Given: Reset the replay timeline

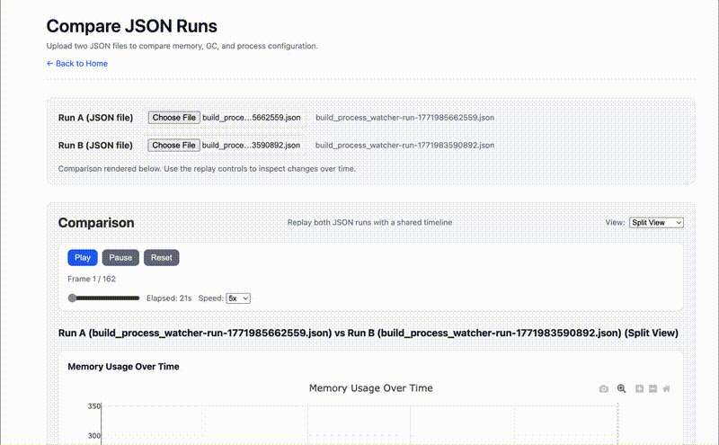Looking at the screenshot, I should (x=162, y=258).
